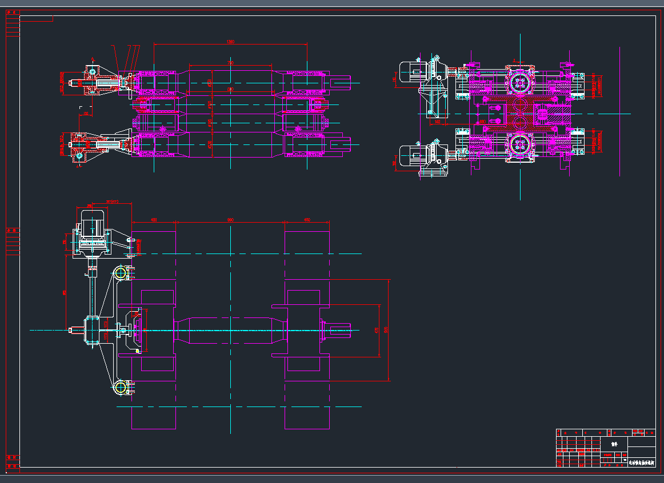
Task: Select the lower yellow pivot ring on bracket
Action: click(120, 388)
